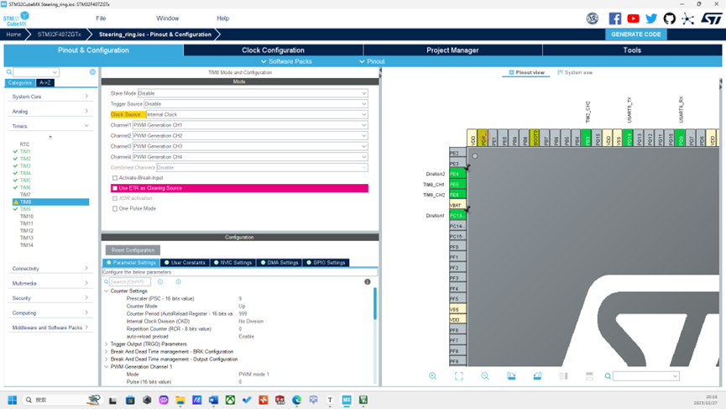The image size is (726, 409).
Task: Open the DMA Settings tab
Action: coord(279,263)
